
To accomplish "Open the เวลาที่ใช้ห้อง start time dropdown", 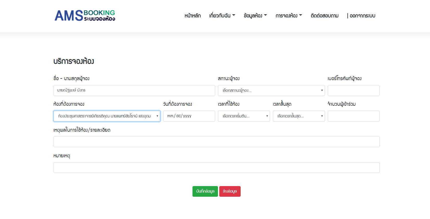I will (244, 116).
